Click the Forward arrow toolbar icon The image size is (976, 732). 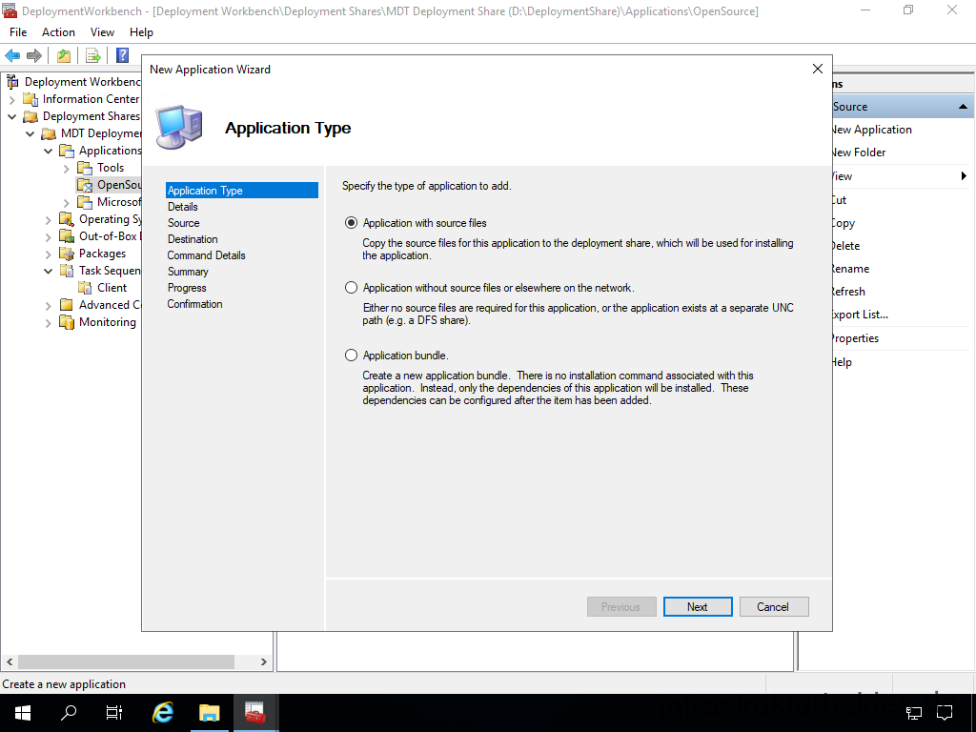[34, 55]
